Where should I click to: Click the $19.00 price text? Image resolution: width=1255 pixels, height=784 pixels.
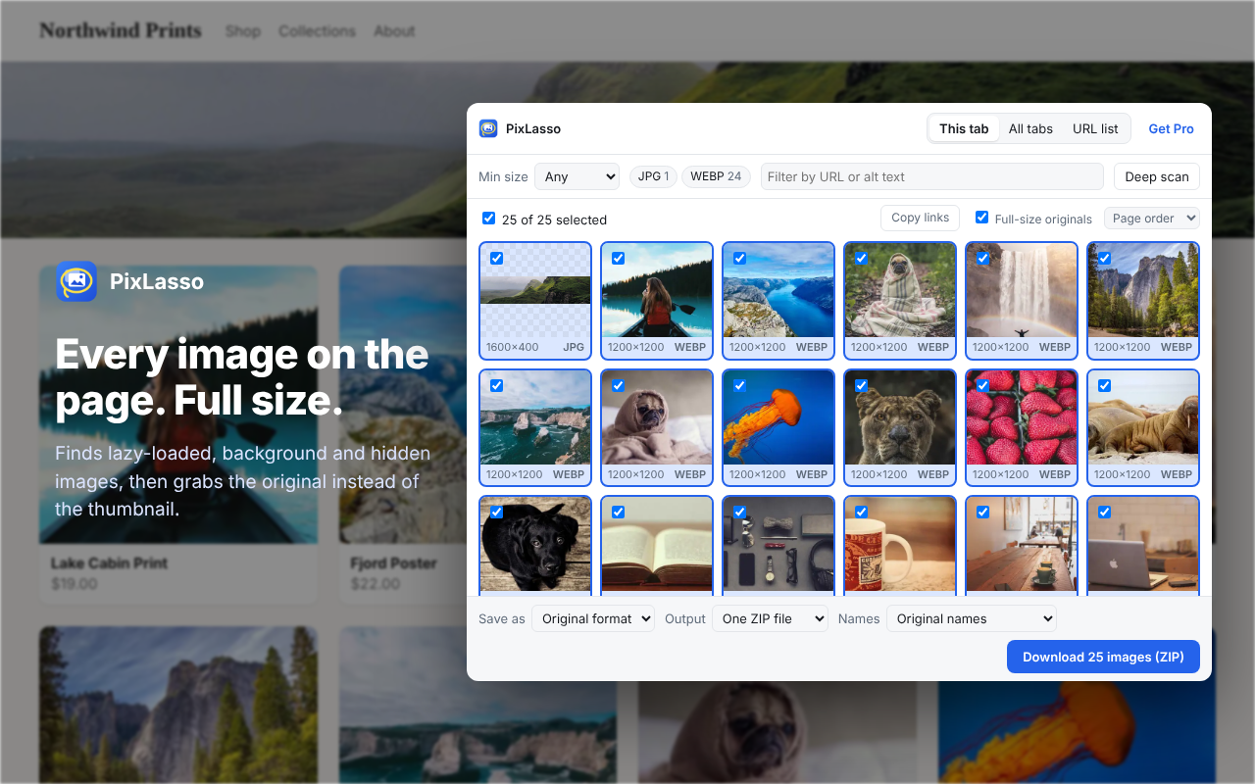pyautogui.click(x=75, y=584)
